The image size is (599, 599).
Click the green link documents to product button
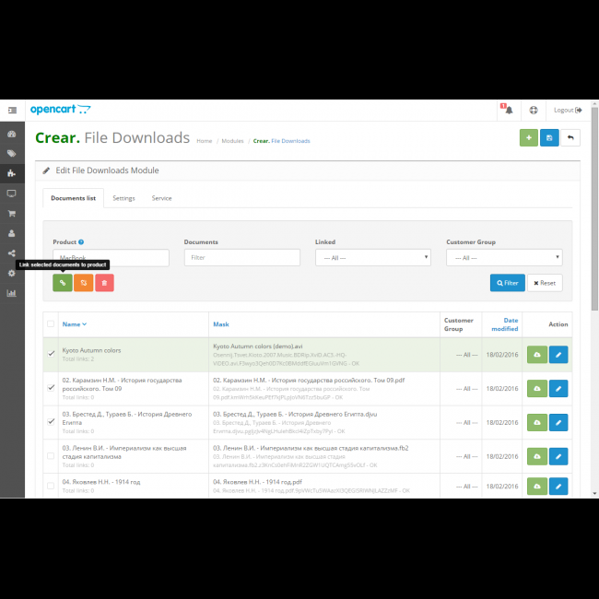pyautogui.click(x=63, y=283)
